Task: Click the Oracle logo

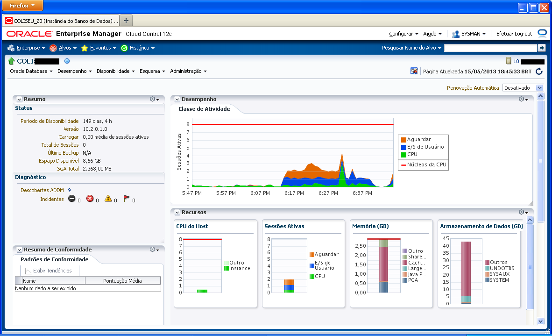Action: click(x=29, y=34)
